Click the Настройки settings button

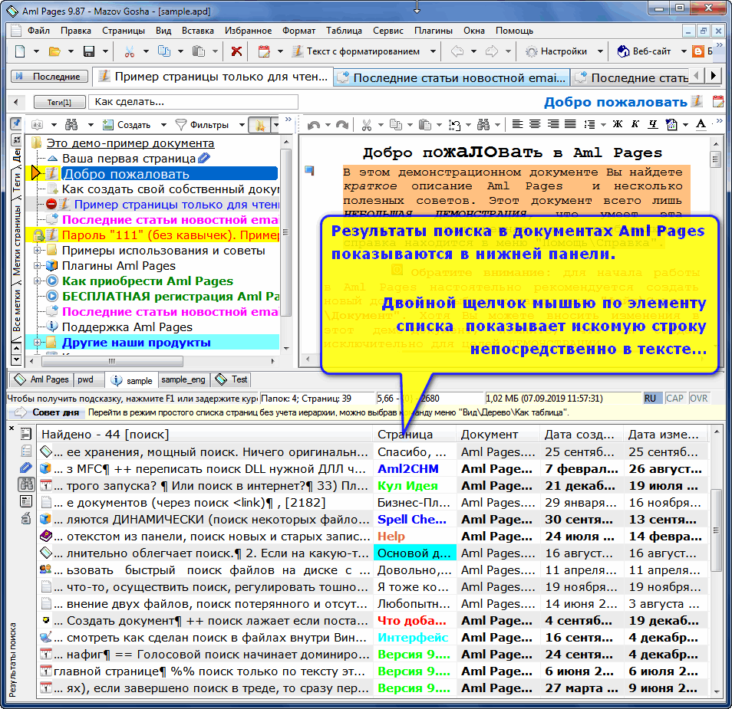[x=556, y=51]
